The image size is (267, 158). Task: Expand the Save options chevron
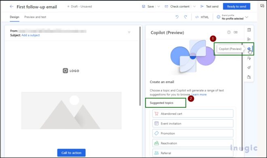[x=159, y=6]
